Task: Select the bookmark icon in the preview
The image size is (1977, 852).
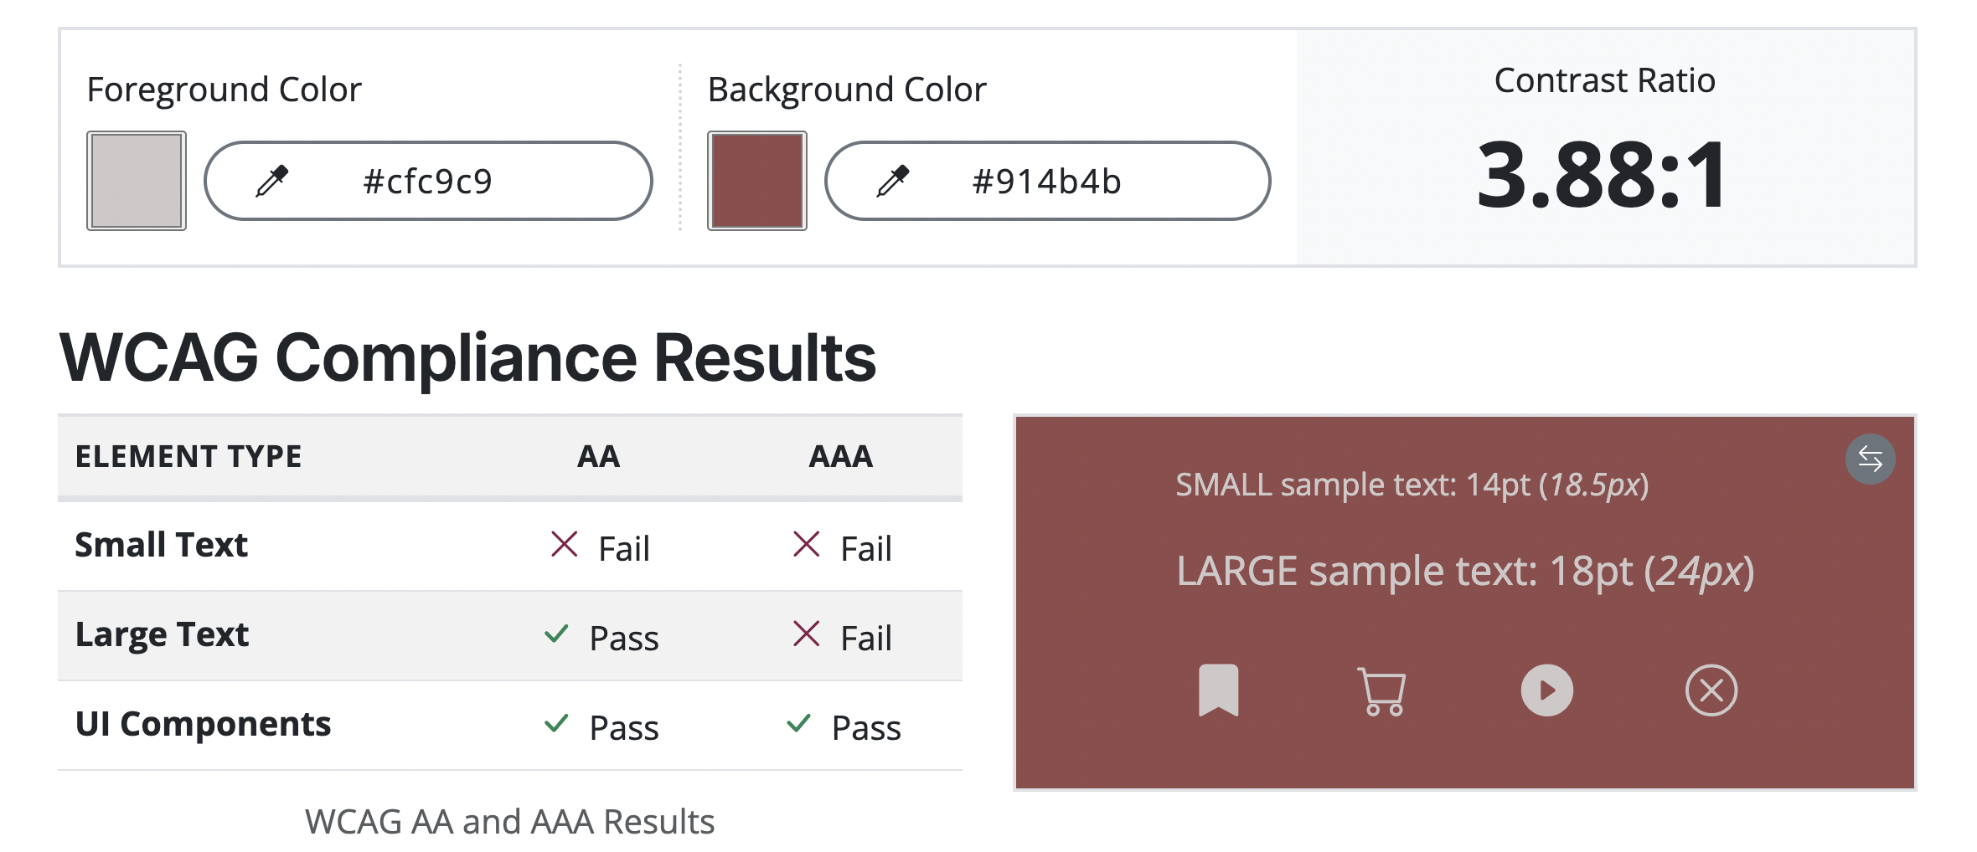Action: [x=1219, y=690]
